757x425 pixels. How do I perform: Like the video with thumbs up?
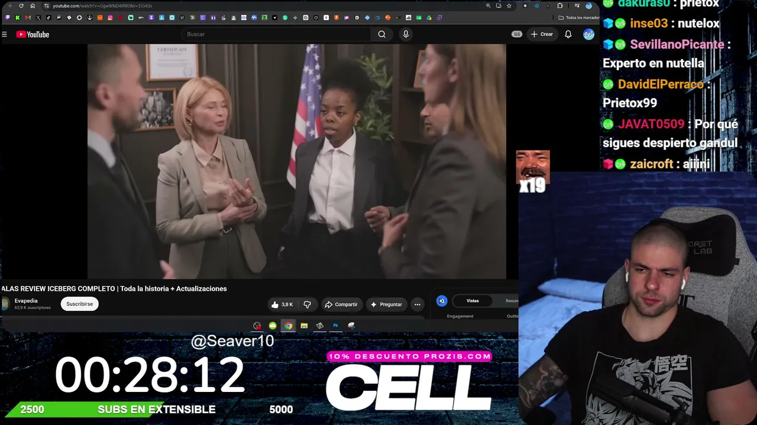click(283, 305)
